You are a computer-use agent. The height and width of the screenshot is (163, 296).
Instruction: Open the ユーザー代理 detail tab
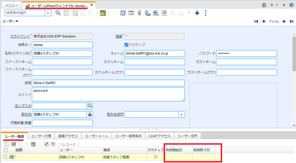(x=41, y=136)
